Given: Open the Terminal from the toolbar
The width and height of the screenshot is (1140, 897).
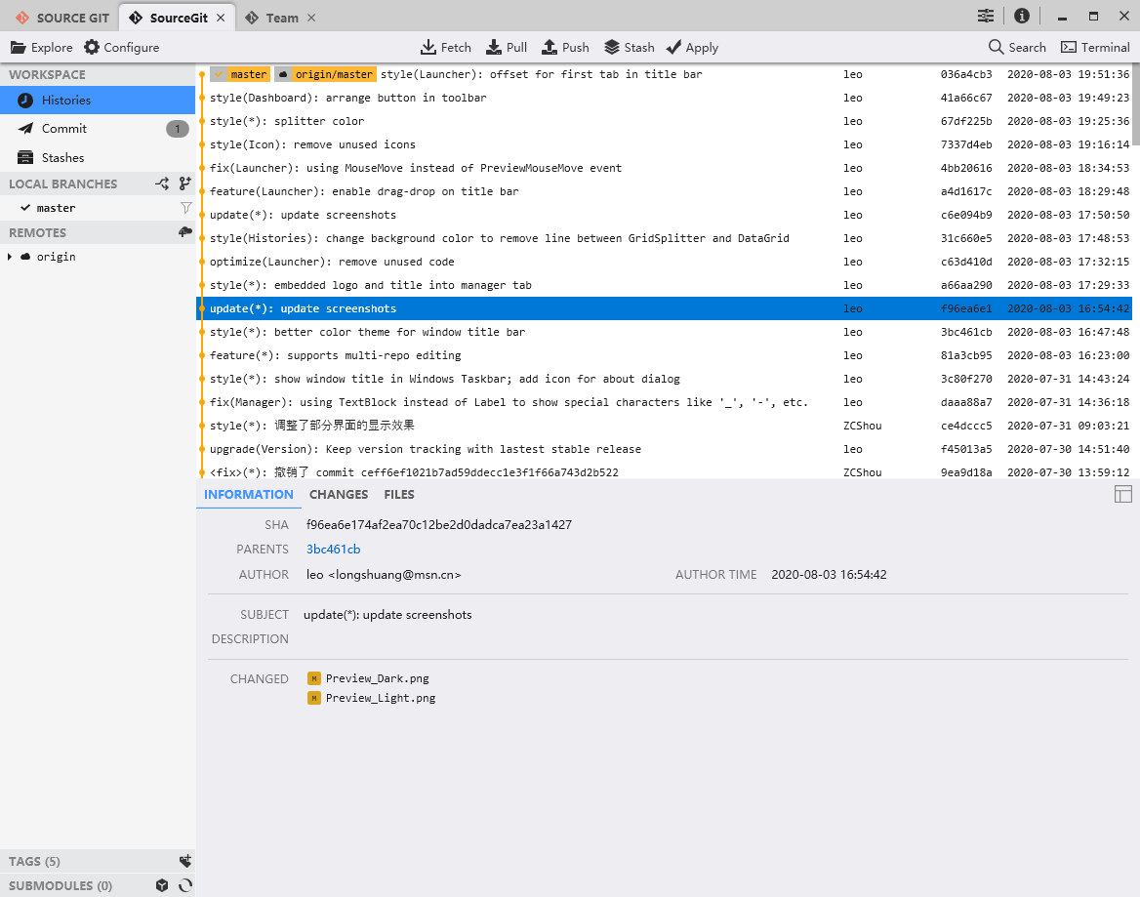Looking at the screenshot, I should (1095, 47).
